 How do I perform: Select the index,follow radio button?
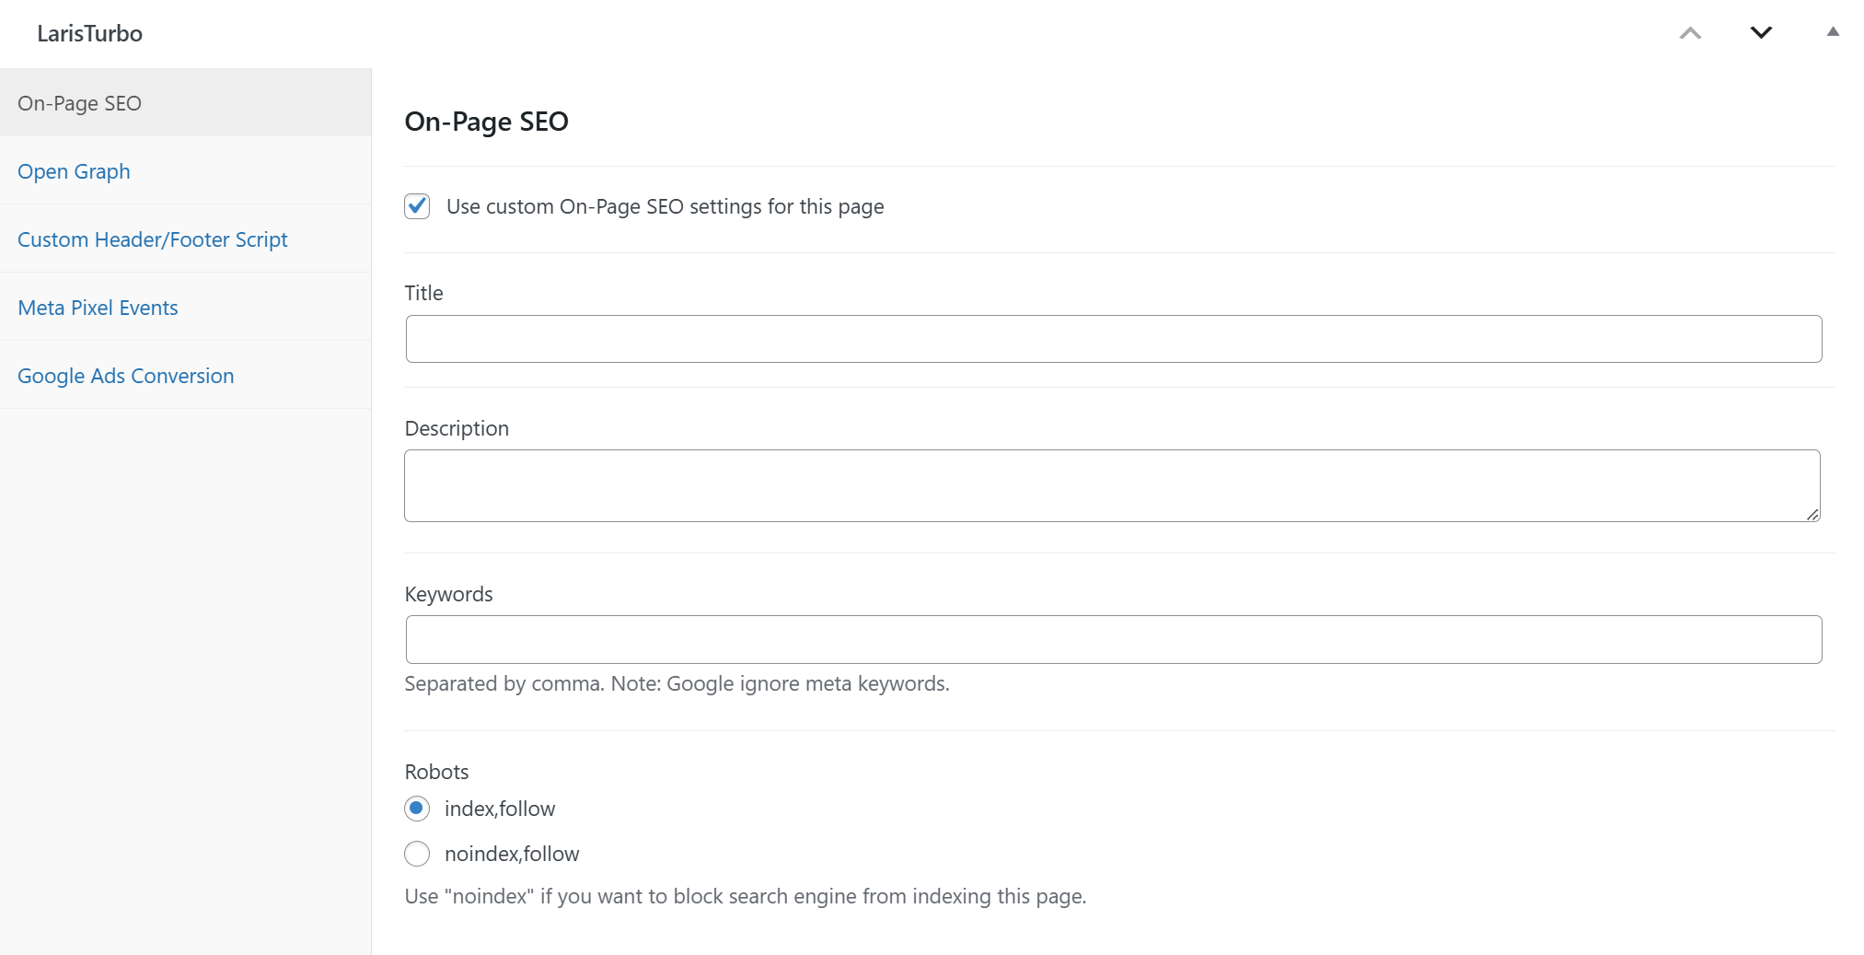pyautogui.click(x=417, y=809)
